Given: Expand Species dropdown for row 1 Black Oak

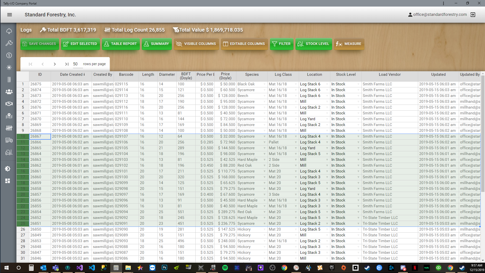Looking at the screenshot, I should coord(264,84).
